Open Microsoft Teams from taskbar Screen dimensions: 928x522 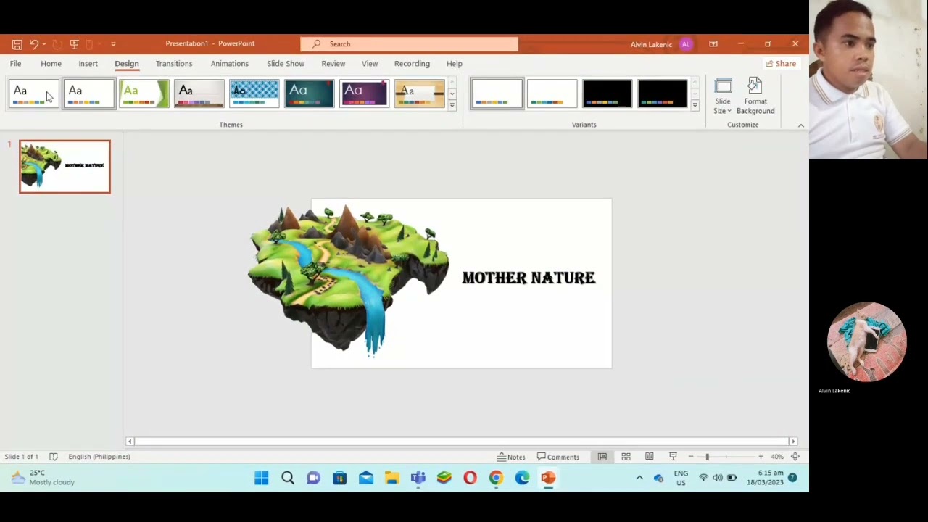(x=418, y=478)
